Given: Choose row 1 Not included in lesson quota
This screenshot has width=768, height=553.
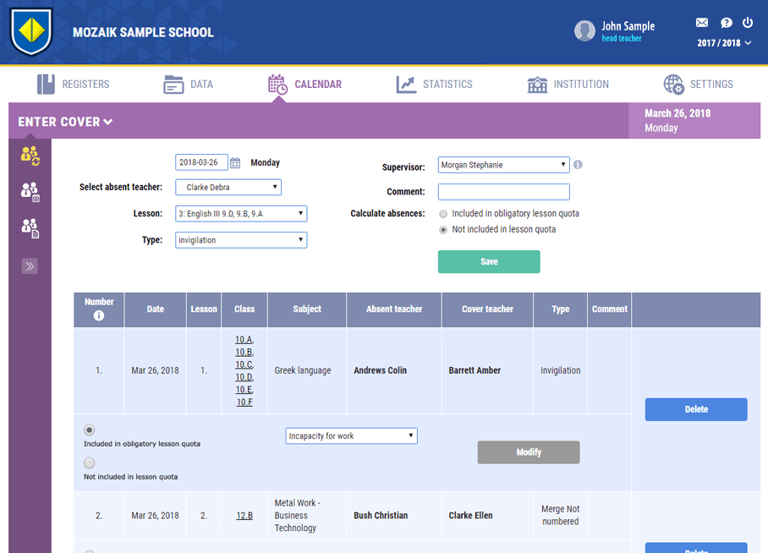Looking at the screenshot, I should tap(90, 463).
